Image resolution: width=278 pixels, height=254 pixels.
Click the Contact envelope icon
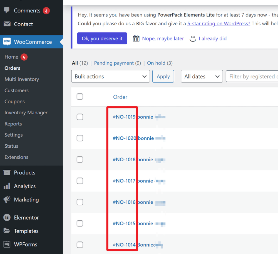click(7, 24)
